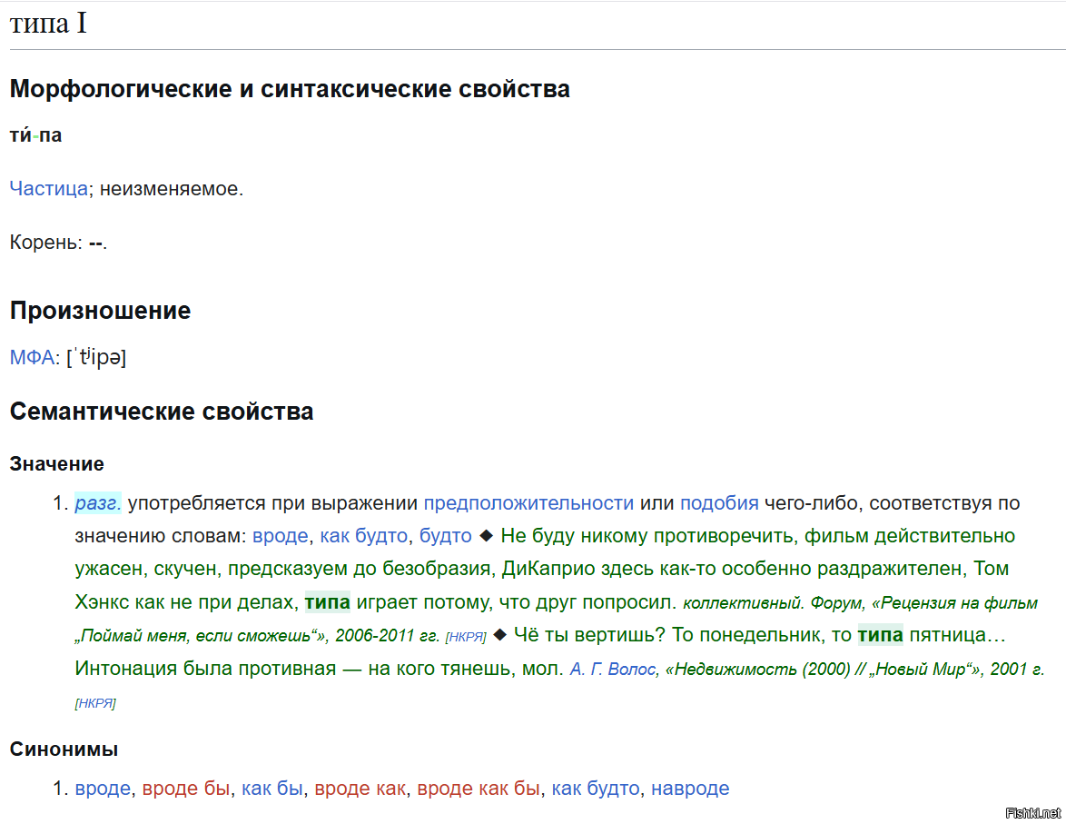Select the как бы synonym link
The width and height of the screenshot is (1066, 824).
[271, 789]
